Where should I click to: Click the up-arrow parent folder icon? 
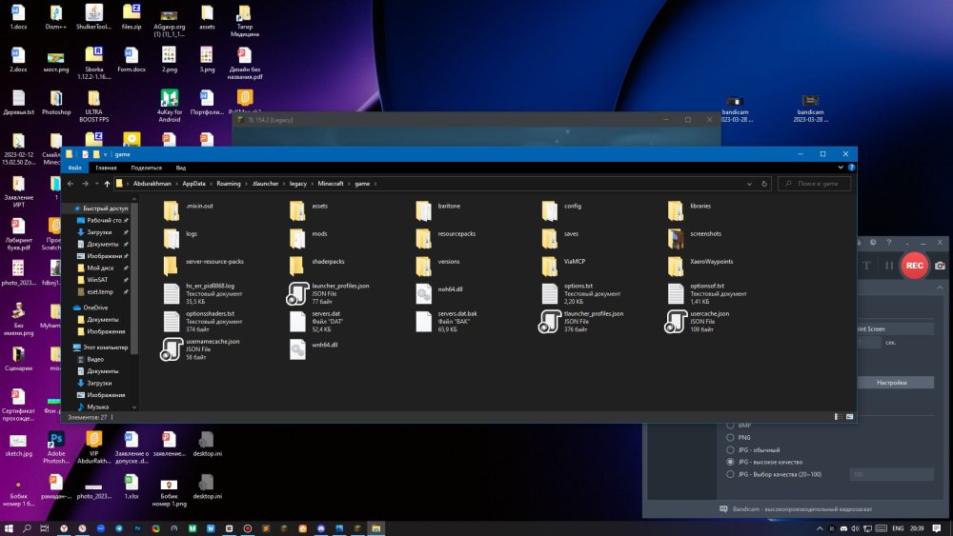click(107, 184)
